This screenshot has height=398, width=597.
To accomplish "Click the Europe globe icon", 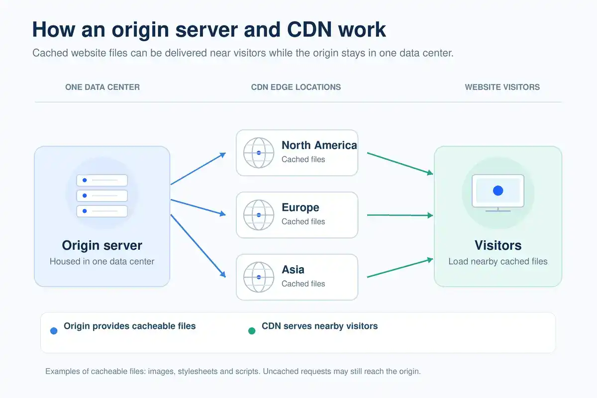I will (x=259, y=215).
